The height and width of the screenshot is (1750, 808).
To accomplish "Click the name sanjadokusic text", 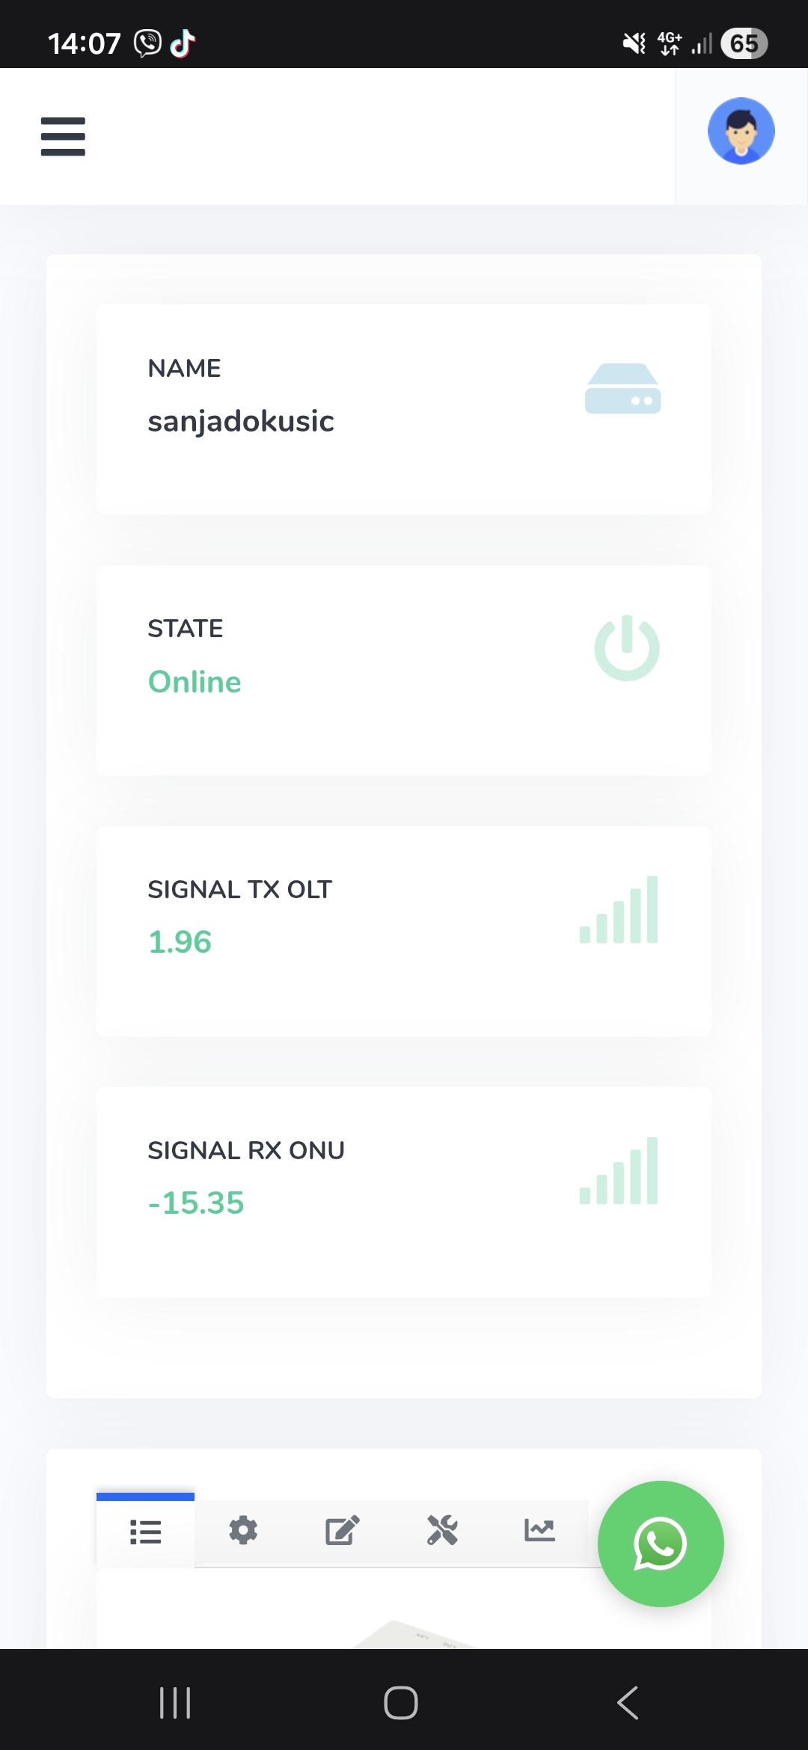I will [241, 421].
